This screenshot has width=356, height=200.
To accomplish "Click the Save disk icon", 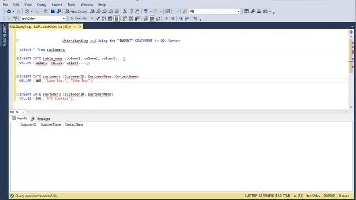I will 52,11.
